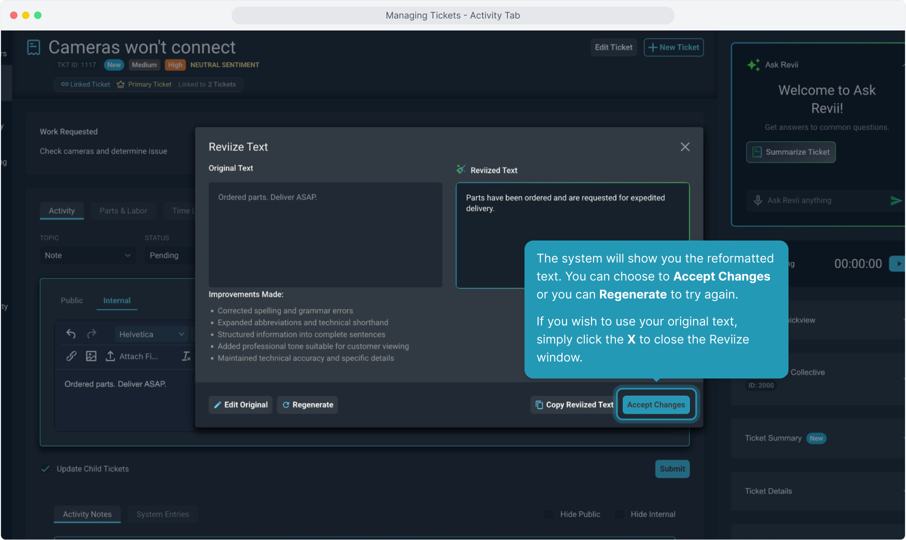Click Regenerate to retry the text

[x=307, y=405]
